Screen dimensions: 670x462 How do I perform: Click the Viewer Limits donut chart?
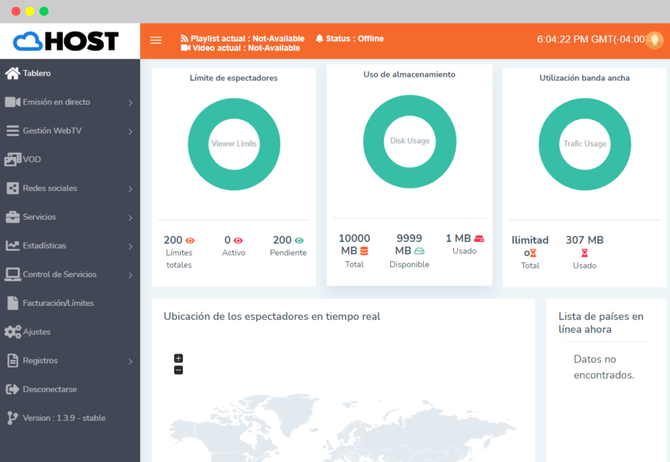click(234, 144)
